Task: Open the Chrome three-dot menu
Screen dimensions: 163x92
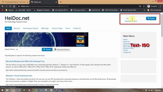Action: click(x=160, y=6)
